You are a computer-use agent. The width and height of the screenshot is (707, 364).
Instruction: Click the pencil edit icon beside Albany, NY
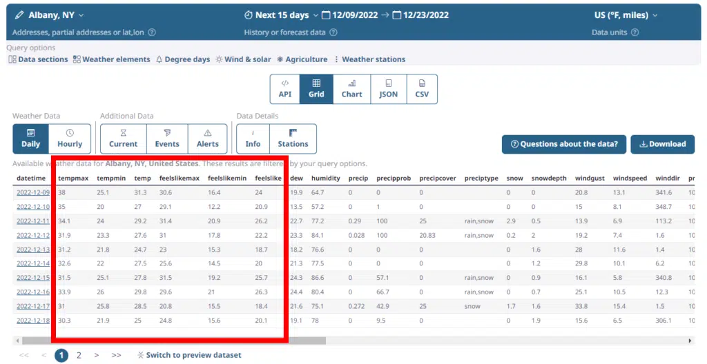coord(19,15)
